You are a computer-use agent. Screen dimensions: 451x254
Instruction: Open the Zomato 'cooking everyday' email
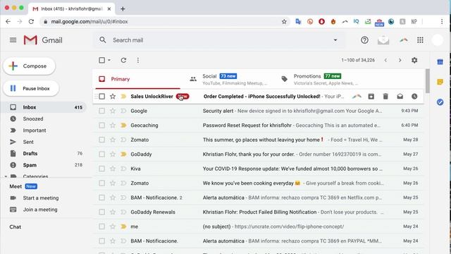click(x=259, y=183)
